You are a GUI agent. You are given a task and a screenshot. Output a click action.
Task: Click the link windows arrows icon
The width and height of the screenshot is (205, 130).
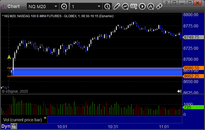click(159, 6)
